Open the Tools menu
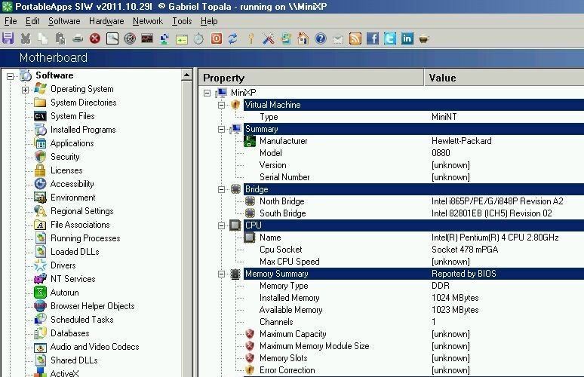584x377 pixels. (x=182, y=21)
